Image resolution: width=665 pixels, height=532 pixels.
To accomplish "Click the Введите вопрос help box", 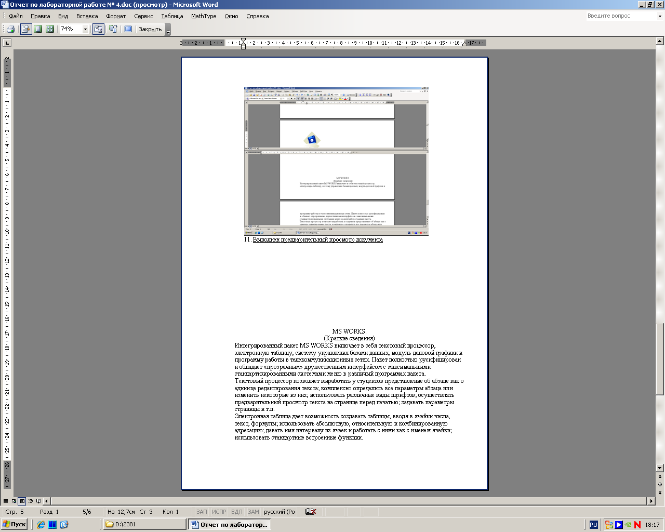I will click(x=621, y=16).
